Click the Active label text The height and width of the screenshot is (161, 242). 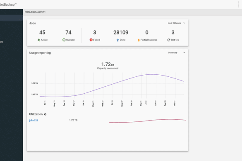[x=44, y=40]
